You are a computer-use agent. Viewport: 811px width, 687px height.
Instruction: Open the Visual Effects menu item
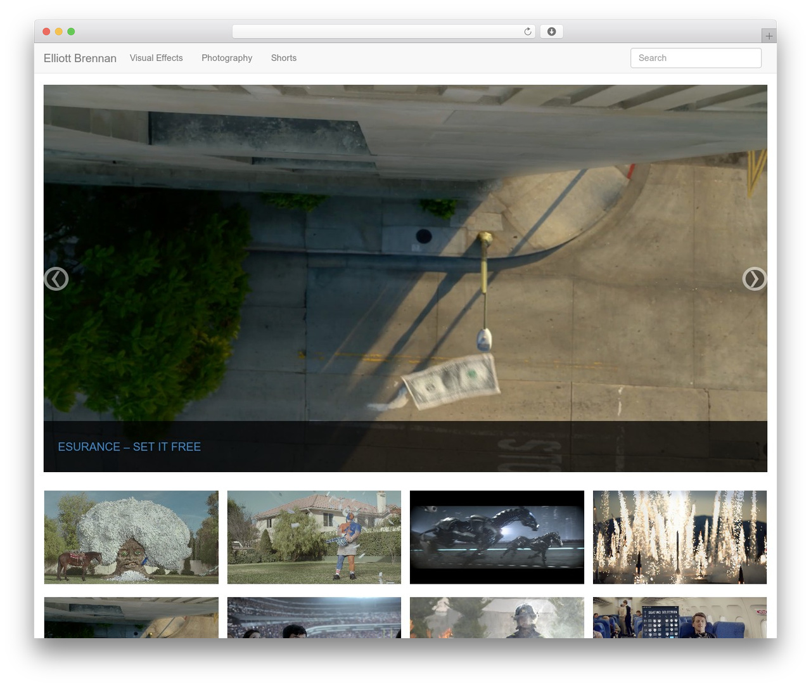tap(156, 58)
